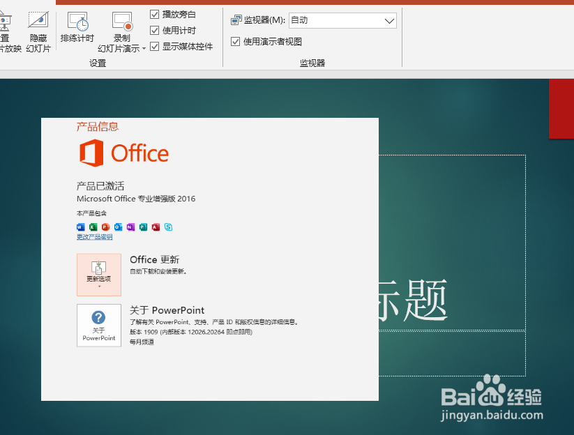Click the Word app icon
This screenshot has height=435, width=574.
[x=80, y=227]
